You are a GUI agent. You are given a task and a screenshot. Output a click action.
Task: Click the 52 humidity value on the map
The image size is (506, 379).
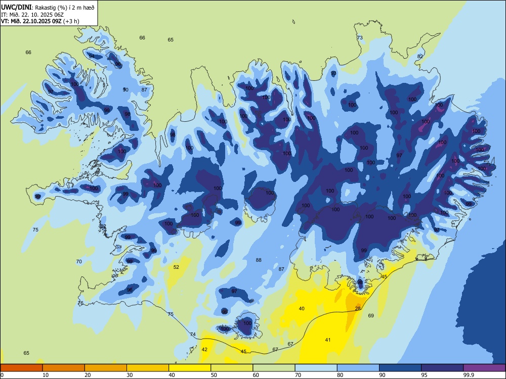(176, 267)
